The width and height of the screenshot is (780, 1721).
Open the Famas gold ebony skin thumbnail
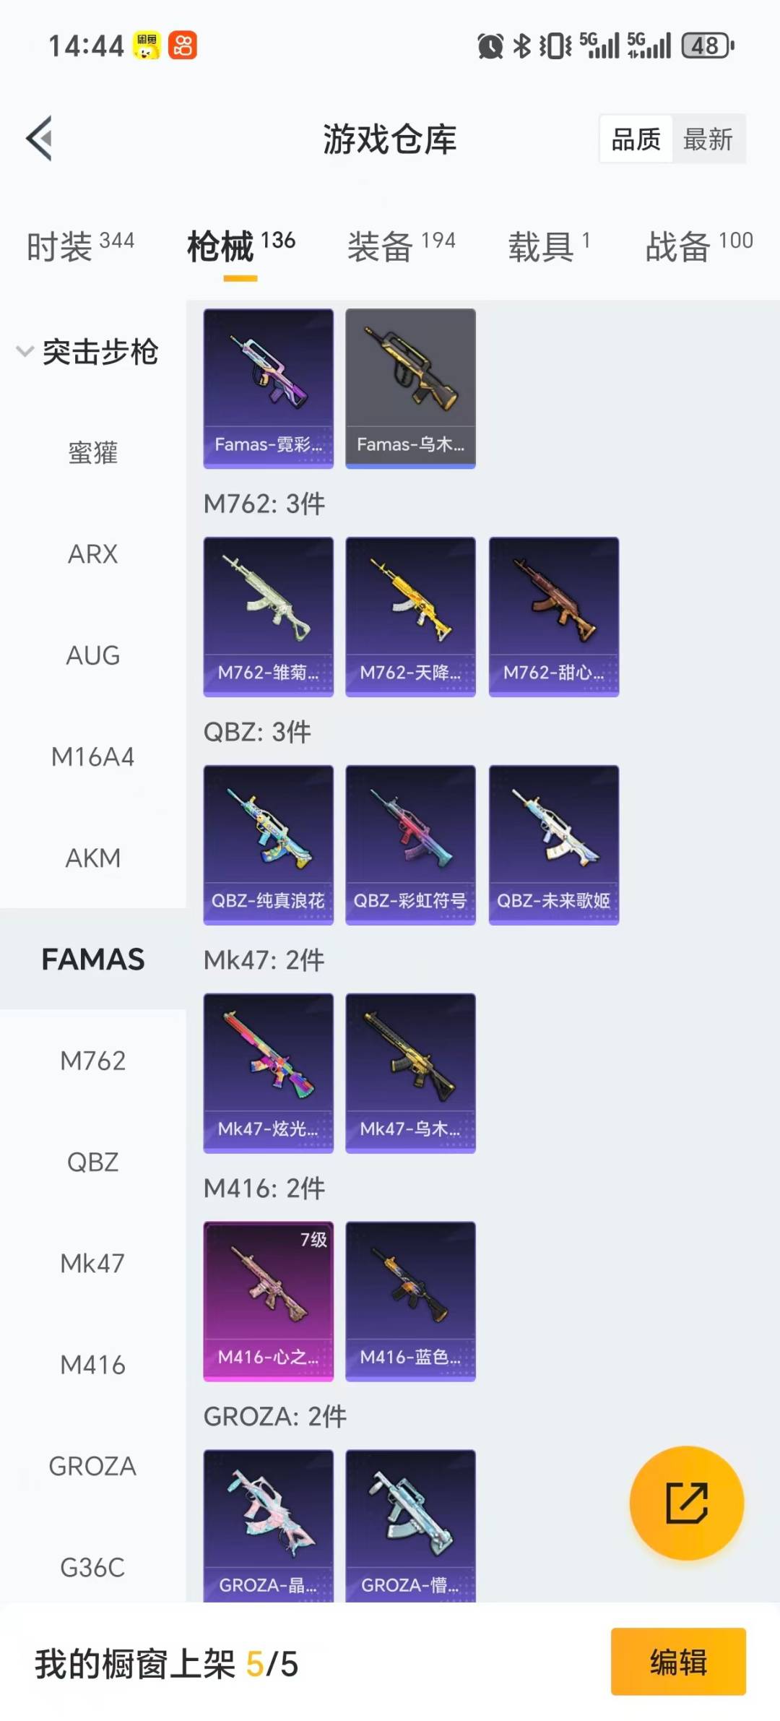(410, 389)
